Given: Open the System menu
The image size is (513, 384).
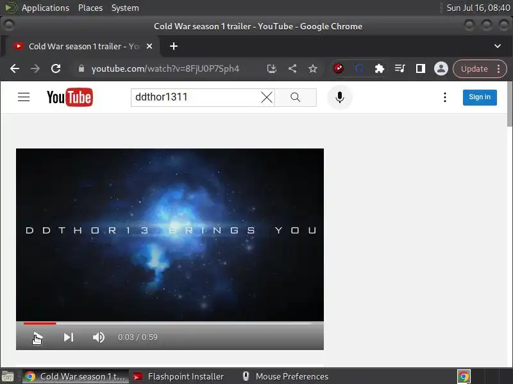Looking at the screenshot, I should (125, 8).
